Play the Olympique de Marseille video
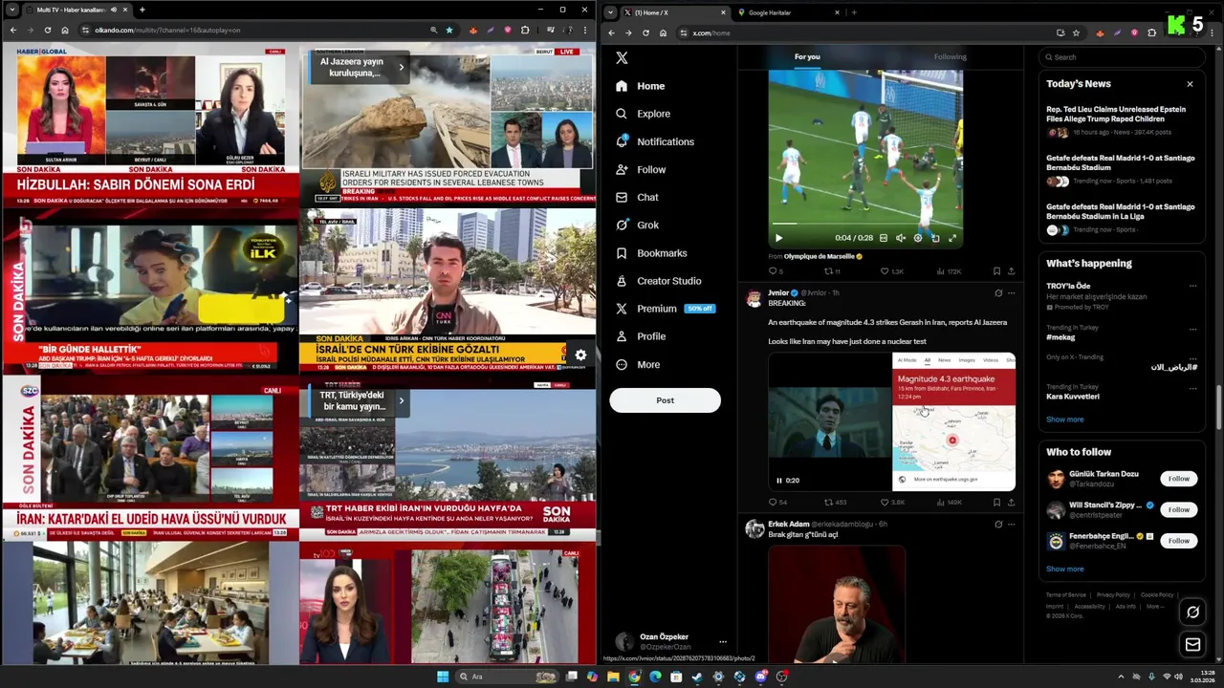 click(778, 238)
